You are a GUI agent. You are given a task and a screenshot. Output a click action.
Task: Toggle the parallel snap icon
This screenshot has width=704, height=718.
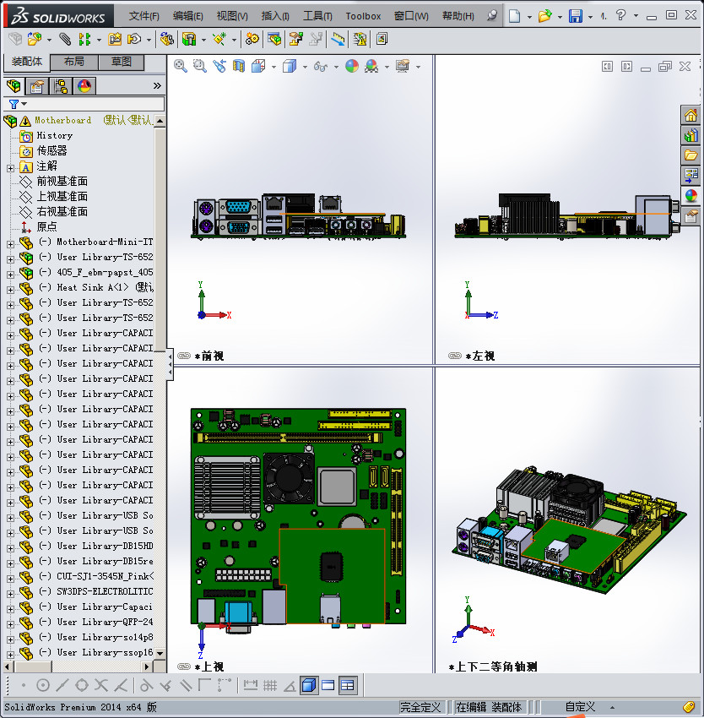[186, 686]
